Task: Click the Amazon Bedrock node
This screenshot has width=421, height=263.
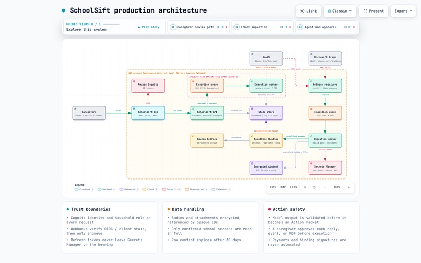Action: pyautogui.click(x=207, y=140)
